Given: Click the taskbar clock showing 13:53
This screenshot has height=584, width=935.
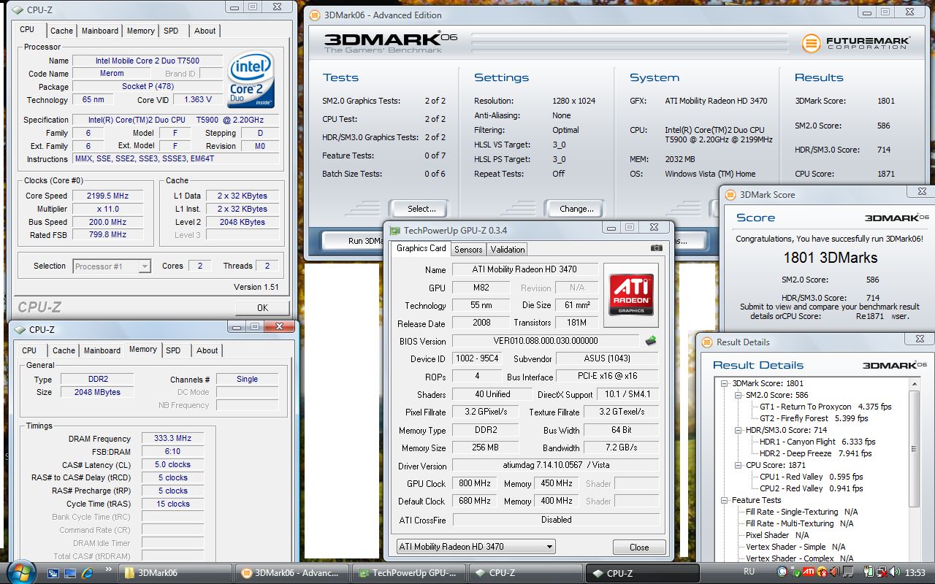Looking at the screenshot, I should (915, 572).
